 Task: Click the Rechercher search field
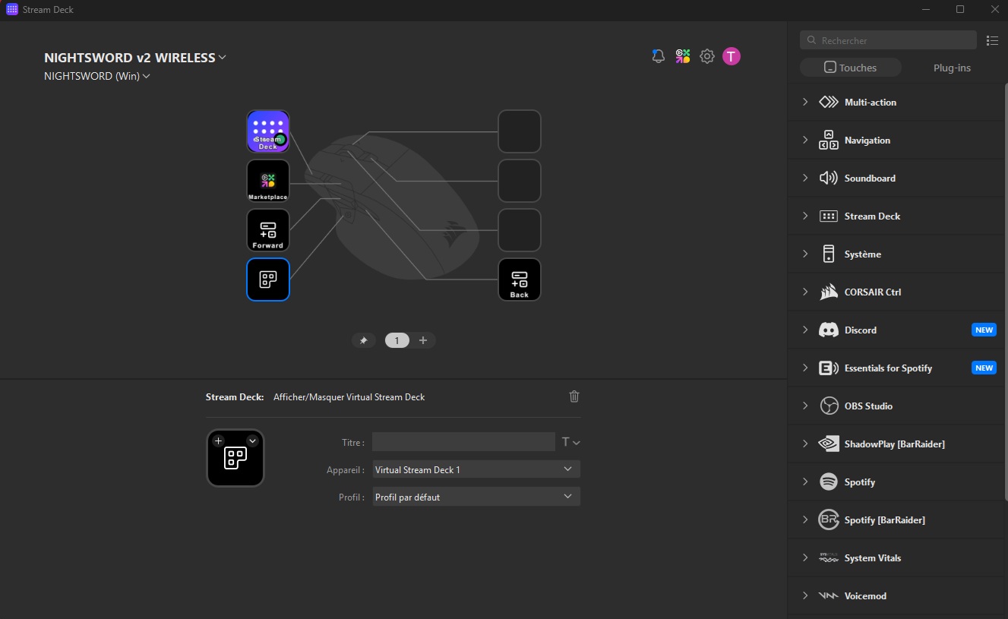(888, 40)
